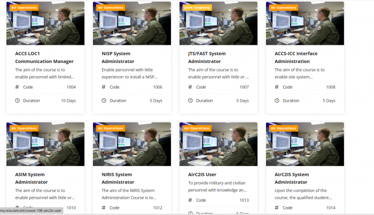Click the Air Operations tag on ACCS LOC1 card

[x=24, y=7]
